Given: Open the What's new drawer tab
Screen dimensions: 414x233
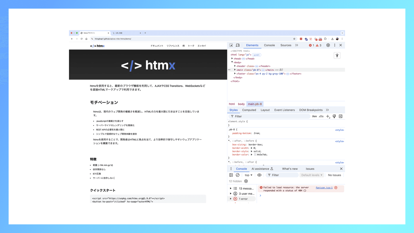Looking at the screenshot, I should tap(290, 169).
